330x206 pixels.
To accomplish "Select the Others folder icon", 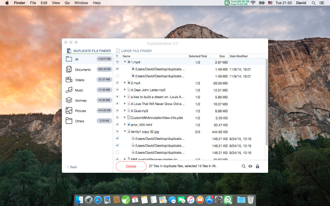I will click(69, 121).
